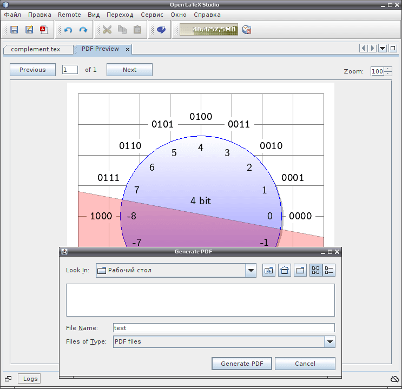The image size is (402, 389).
Task: Go to home folder in Generate PDF dialog
Action: 285,270
